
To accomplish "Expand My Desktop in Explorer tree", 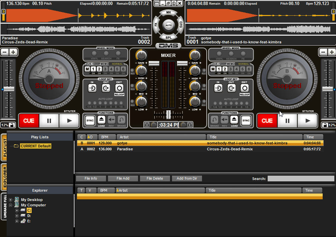I will pyautogui.click(x=11, y=199).
